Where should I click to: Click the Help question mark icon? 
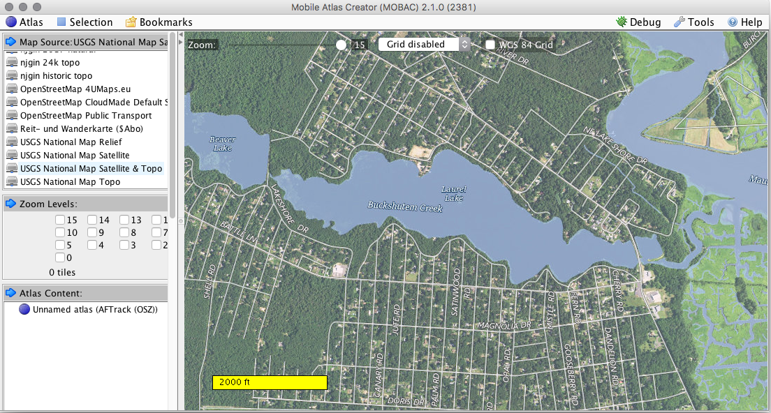point(733,22)
